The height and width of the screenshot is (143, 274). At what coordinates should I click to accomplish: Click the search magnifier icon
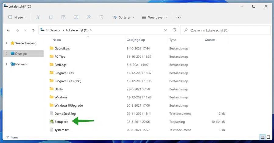(186, 30)
